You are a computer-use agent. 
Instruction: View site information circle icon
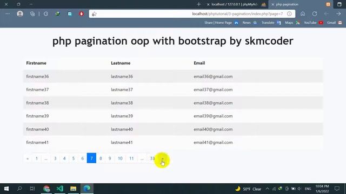click(x=289, y=14)
